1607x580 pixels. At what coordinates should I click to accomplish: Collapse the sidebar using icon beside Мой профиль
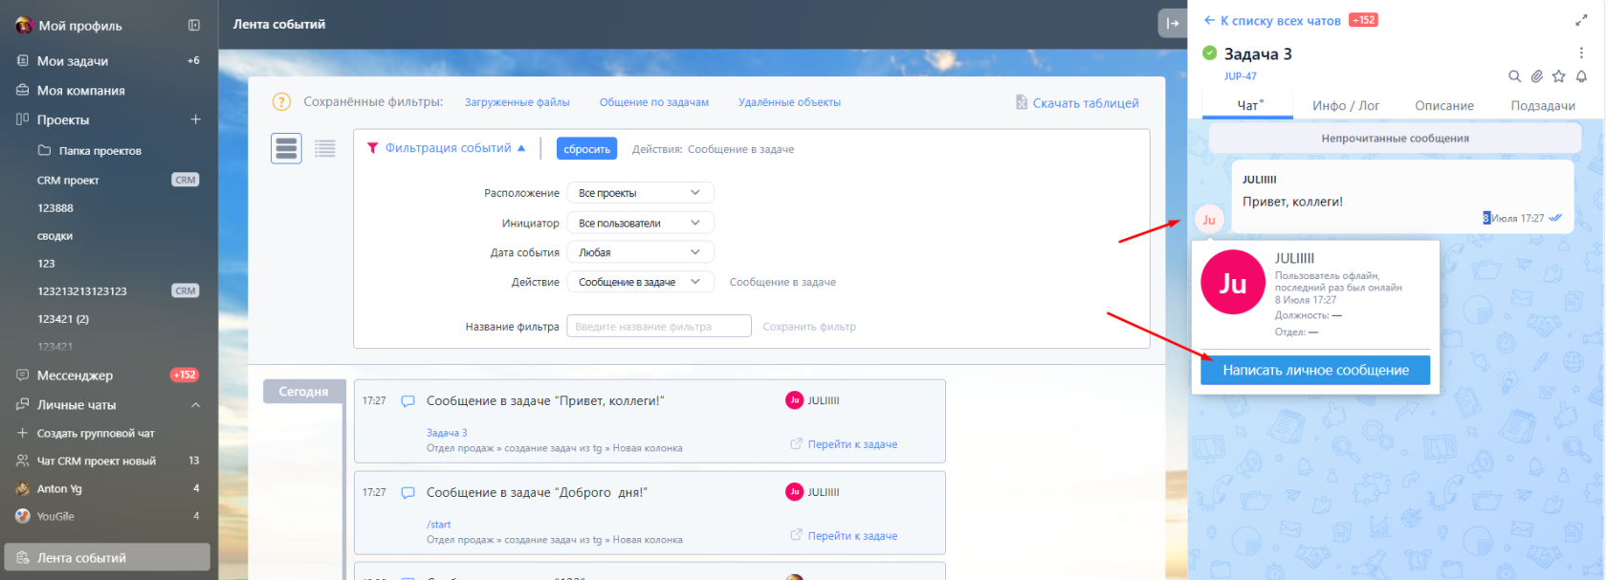pyautogui.click(x=194, y=26)
